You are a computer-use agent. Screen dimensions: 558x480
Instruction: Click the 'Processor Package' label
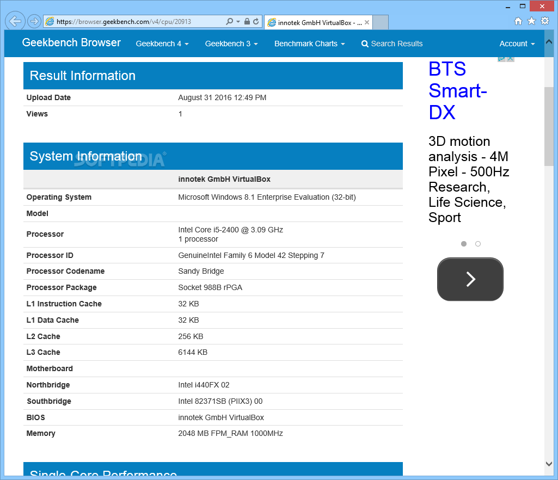(x=62, y=287)
